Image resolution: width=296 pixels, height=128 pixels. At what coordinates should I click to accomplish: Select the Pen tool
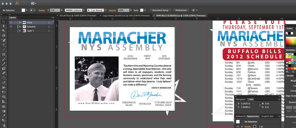(x=4, y=40)
